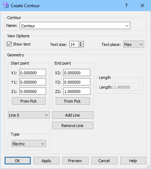Click the Remove Line button
Screen dimensions: 151x169
tap(73, 126)
